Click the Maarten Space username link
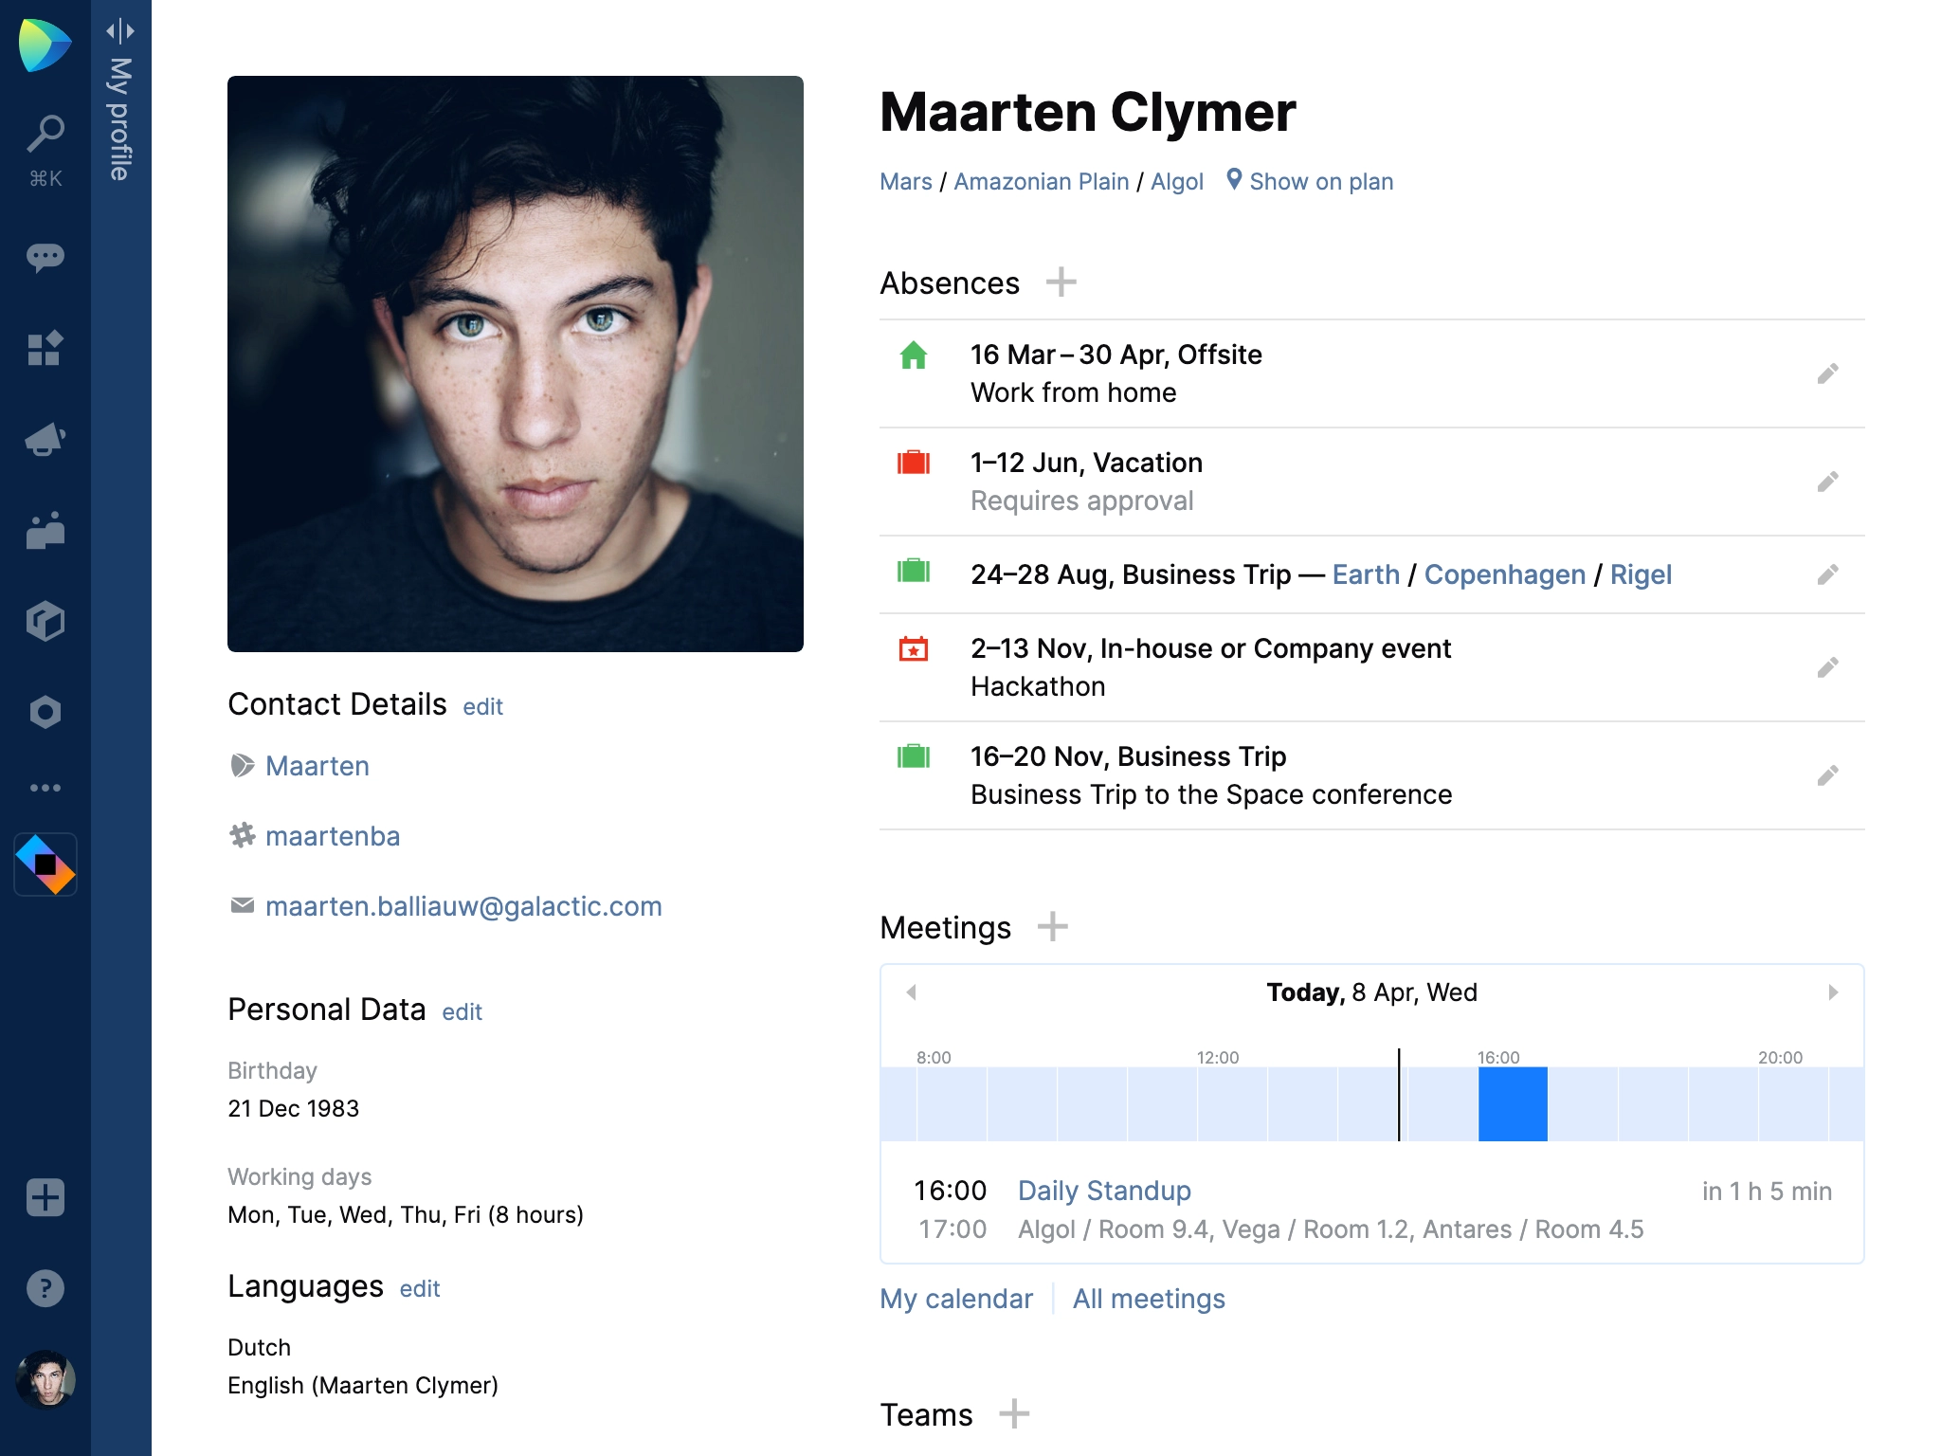This screenshot has height=1456, width=1941. [x=317, y=766]
